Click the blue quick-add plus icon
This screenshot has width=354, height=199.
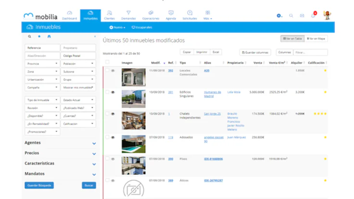(x=279, y=15)
